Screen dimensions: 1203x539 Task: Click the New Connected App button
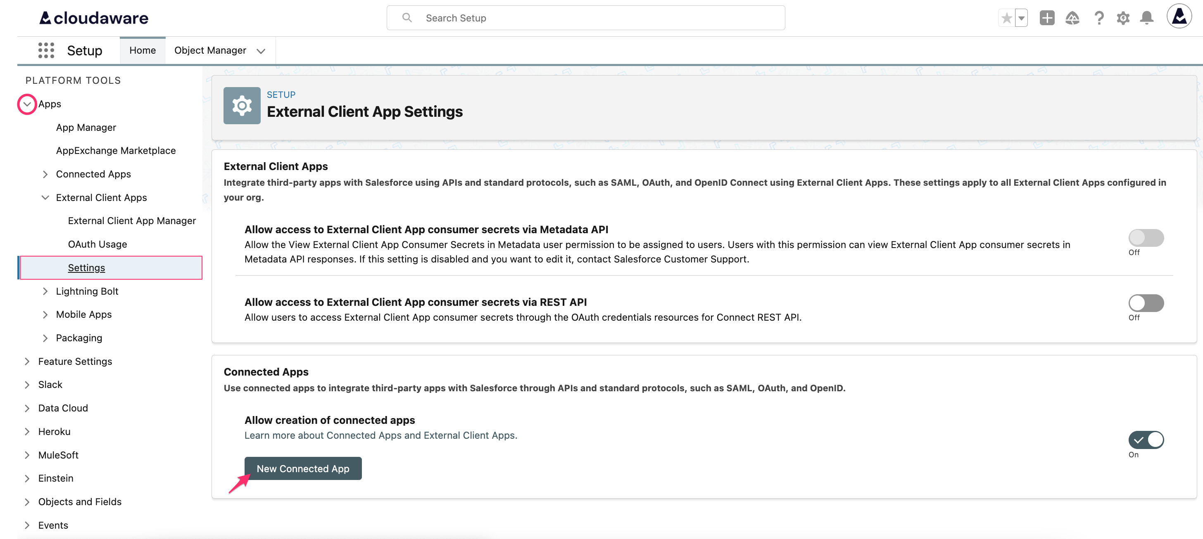tap(303, 468)
